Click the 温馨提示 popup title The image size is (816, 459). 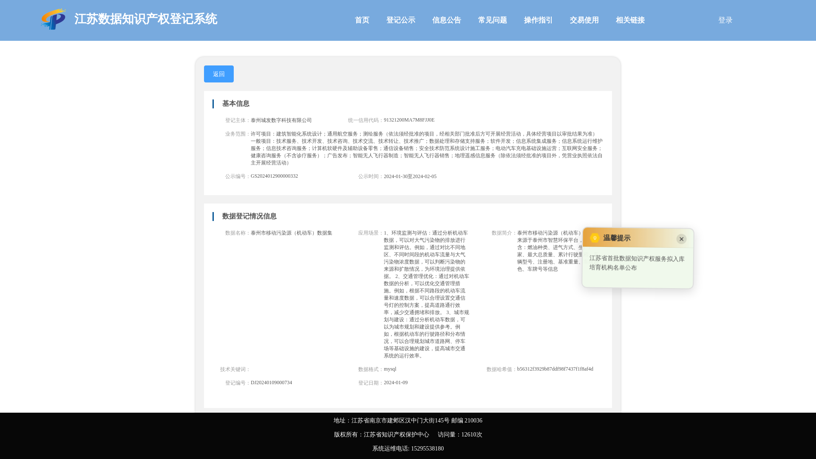pos(617,238)
